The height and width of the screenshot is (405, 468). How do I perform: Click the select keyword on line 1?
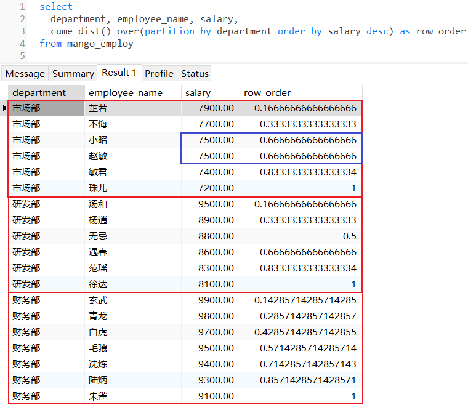pyautogui.click(x=56, y=7)
